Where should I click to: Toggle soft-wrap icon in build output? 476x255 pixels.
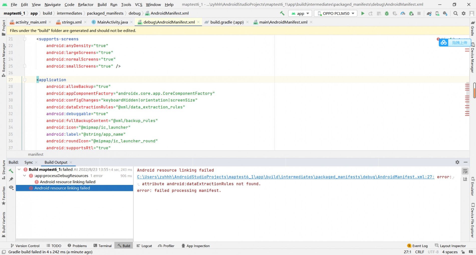pos(465,171)
